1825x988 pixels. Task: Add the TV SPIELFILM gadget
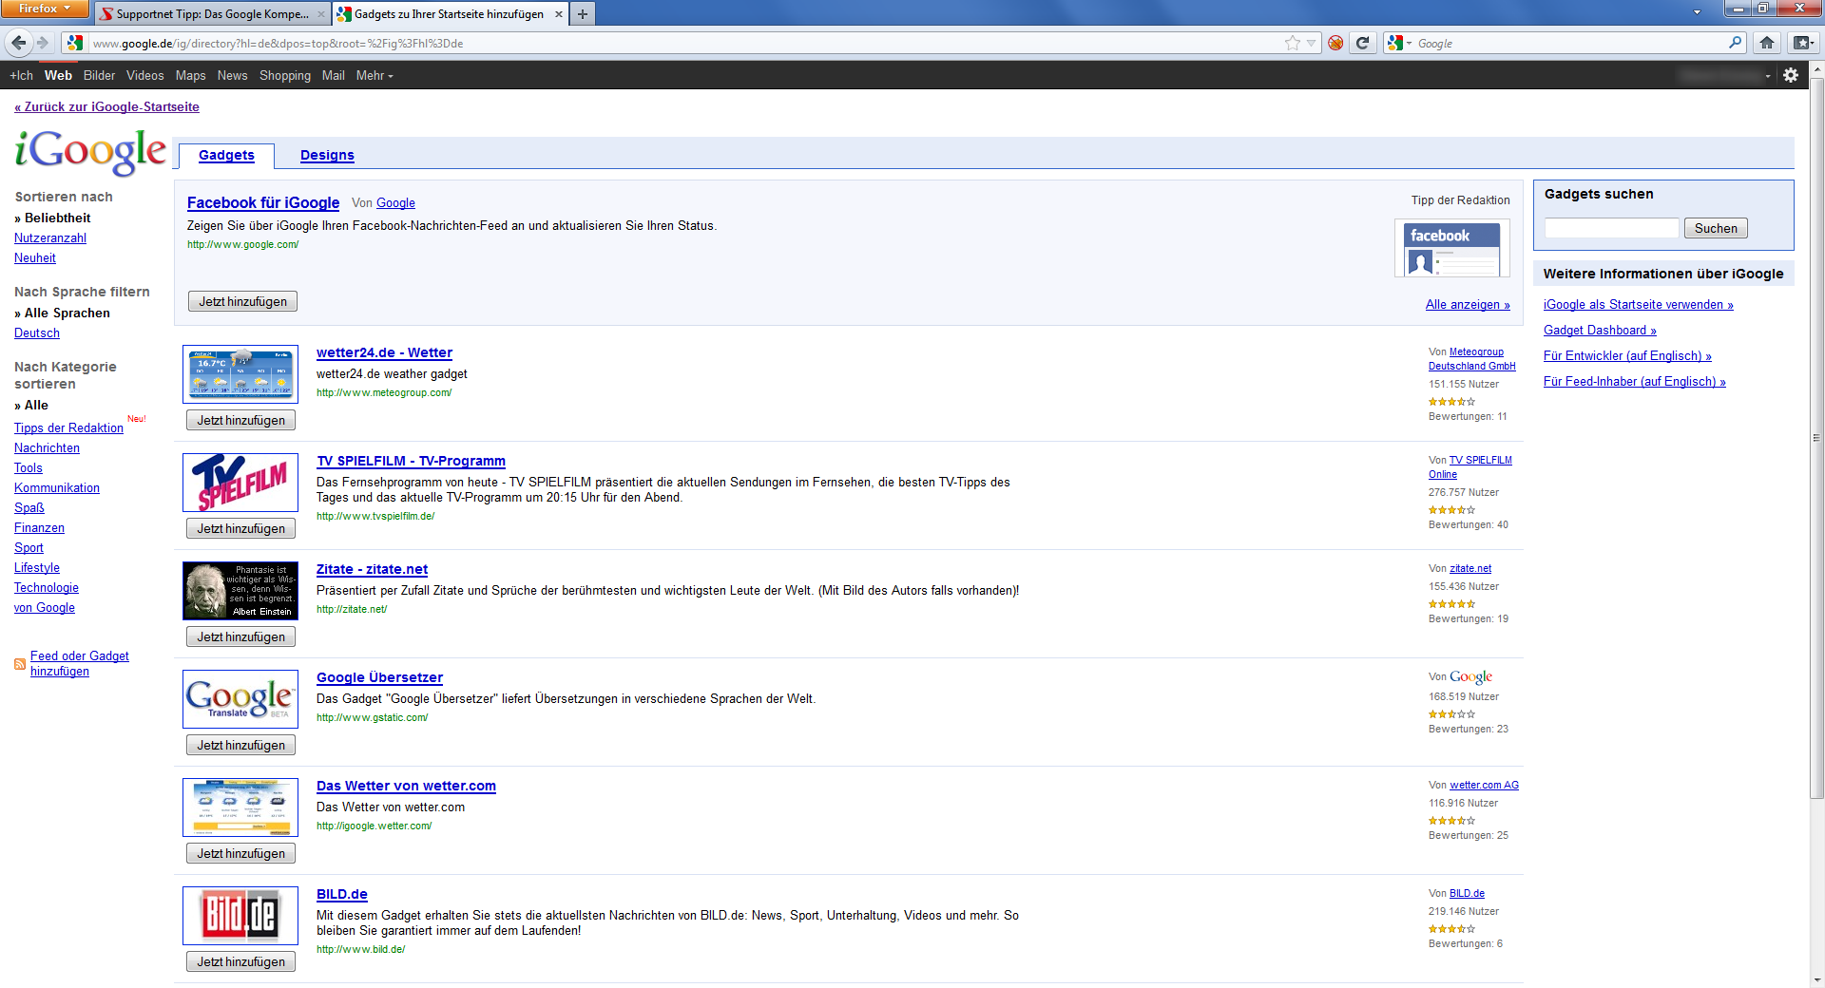tap(240, 529)
